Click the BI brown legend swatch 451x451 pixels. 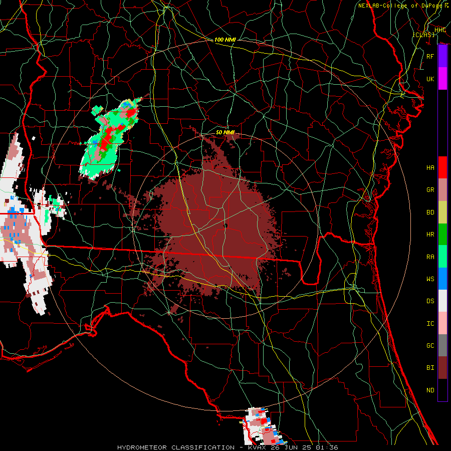442,368
